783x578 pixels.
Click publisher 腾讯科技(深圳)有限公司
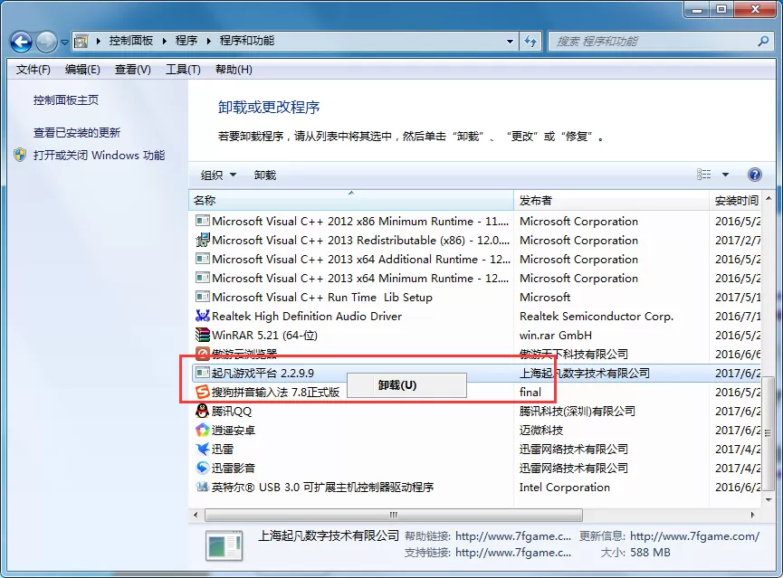click(578, 411)
